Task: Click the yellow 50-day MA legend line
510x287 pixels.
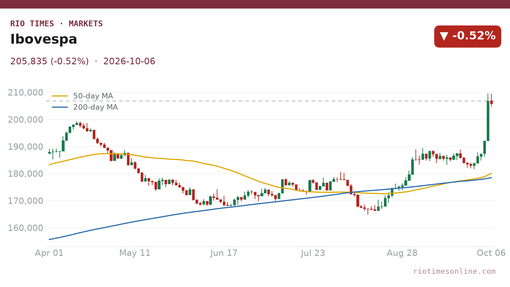Action: [60, 96]
